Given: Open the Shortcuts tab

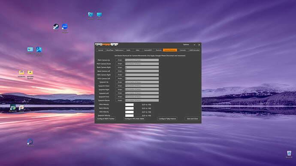Looking at the screenshot, I should [x=158, y=50].
